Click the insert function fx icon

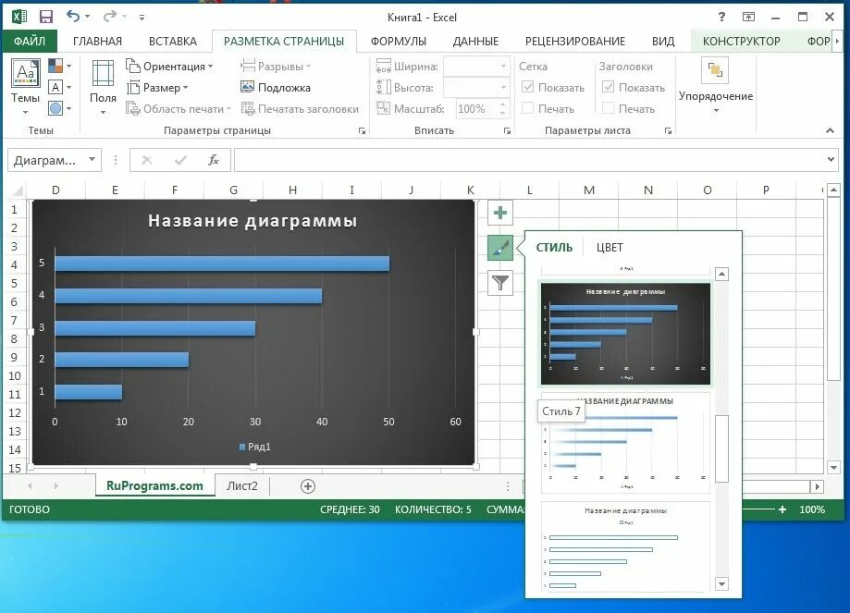tap(214, 160)
